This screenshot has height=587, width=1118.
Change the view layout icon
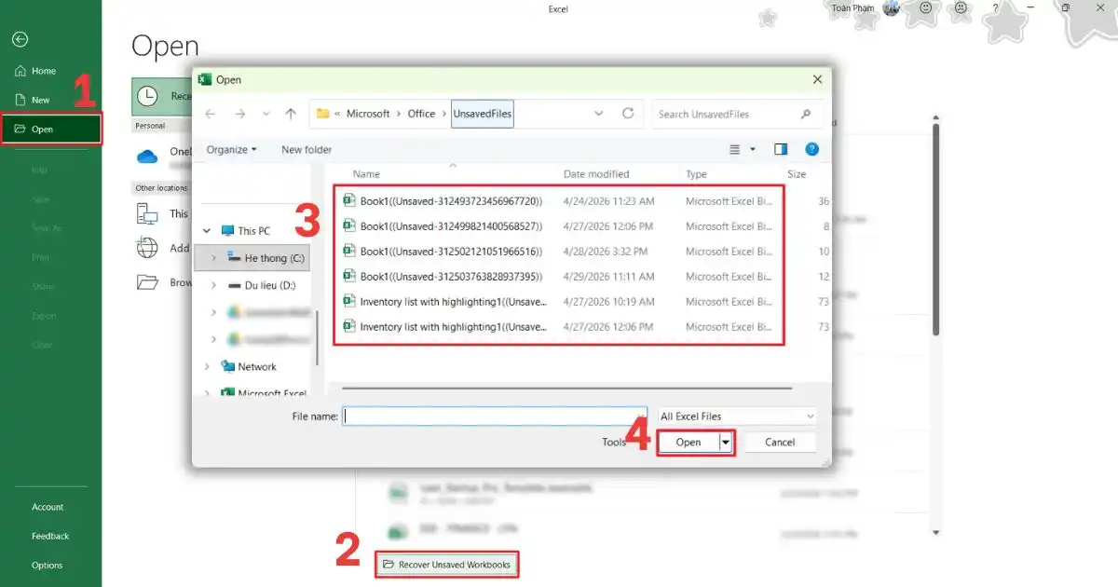click(x=735, y=149)
